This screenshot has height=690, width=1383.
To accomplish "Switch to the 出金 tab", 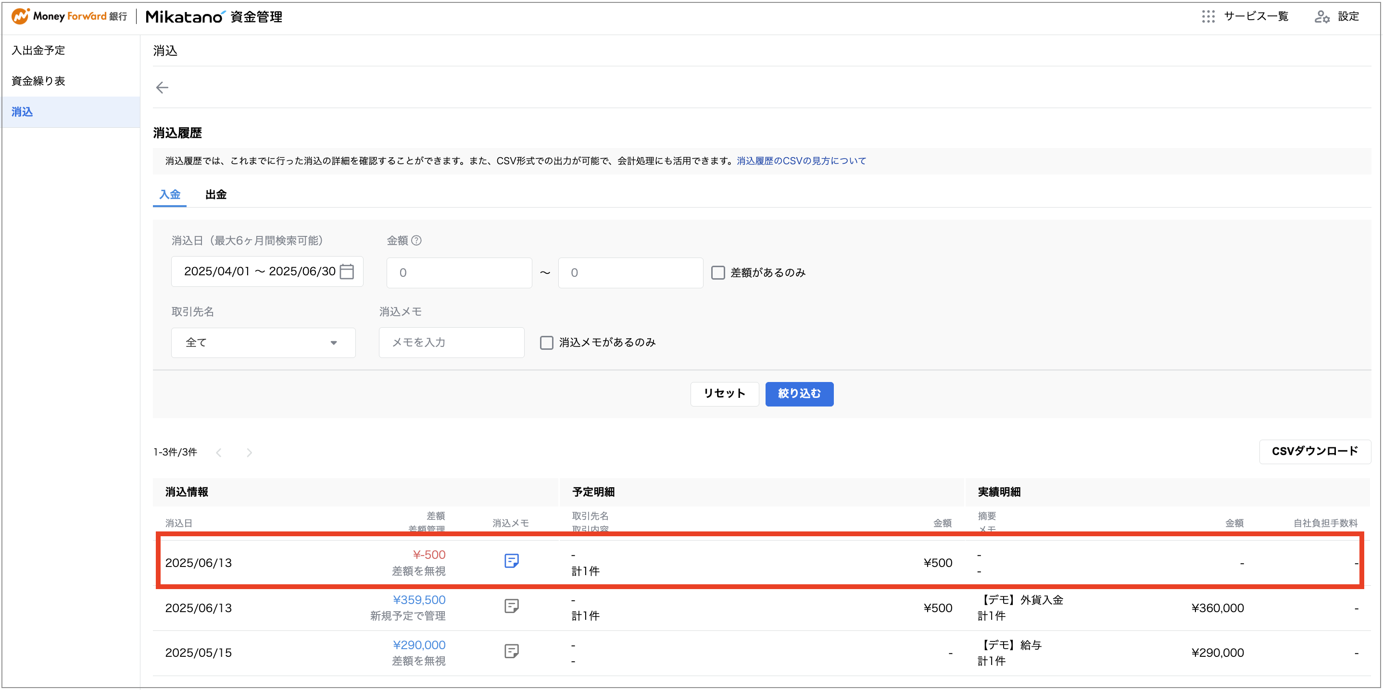I will (x=216, y=194).
